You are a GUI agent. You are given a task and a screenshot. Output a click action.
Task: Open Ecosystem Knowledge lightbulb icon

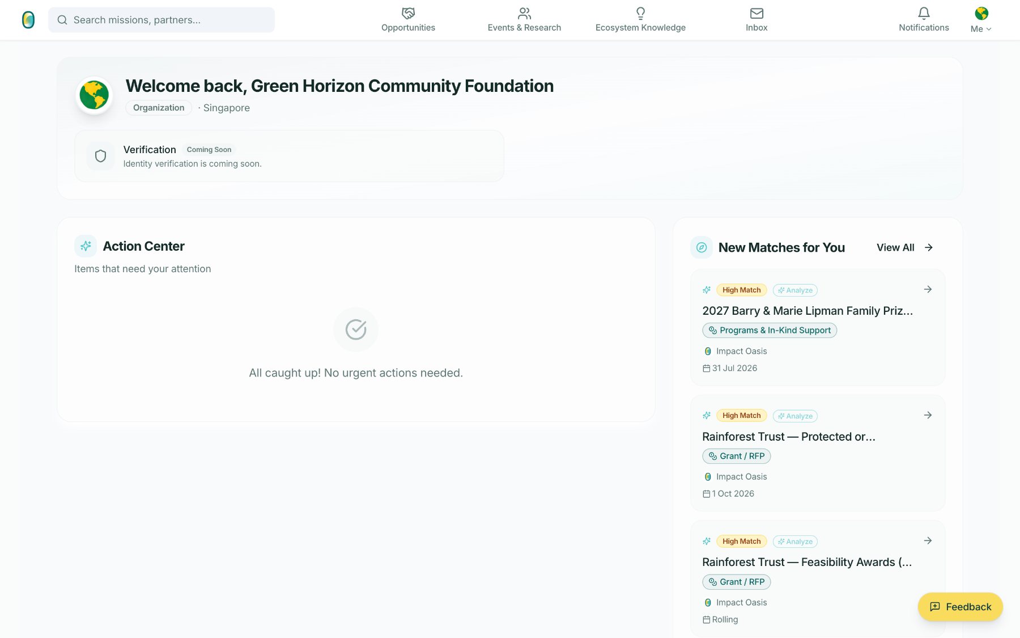click(640, 13)
